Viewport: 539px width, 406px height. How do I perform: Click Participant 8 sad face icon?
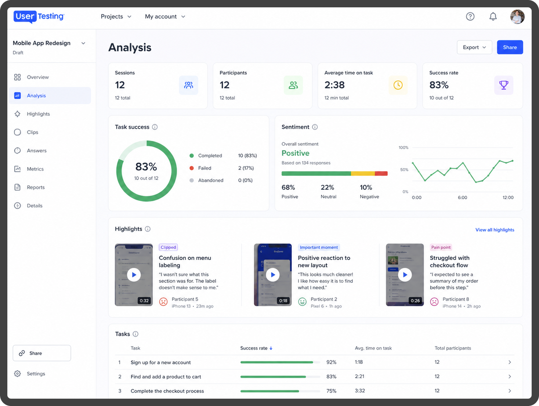point(434,302)
